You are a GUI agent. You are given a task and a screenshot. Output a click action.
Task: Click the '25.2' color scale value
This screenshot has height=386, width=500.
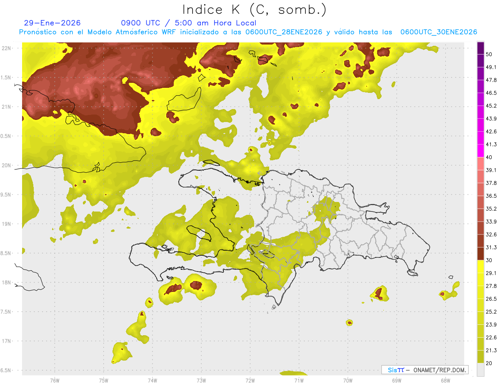pos(491,312)
